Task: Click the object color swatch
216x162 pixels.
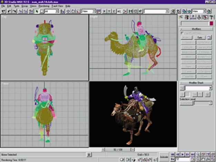Action: [x=211, y=23]
